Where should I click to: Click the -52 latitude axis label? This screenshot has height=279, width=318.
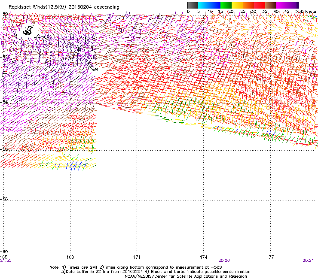[x=4, y=57]
